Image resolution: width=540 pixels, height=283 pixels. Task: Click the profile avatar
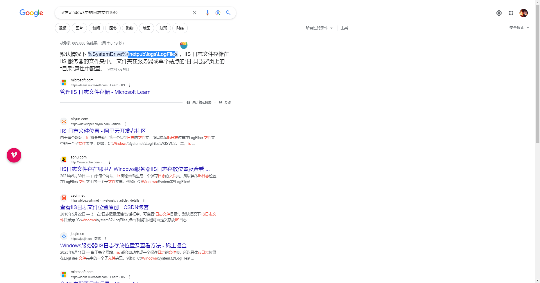click(x=523, y=13)
